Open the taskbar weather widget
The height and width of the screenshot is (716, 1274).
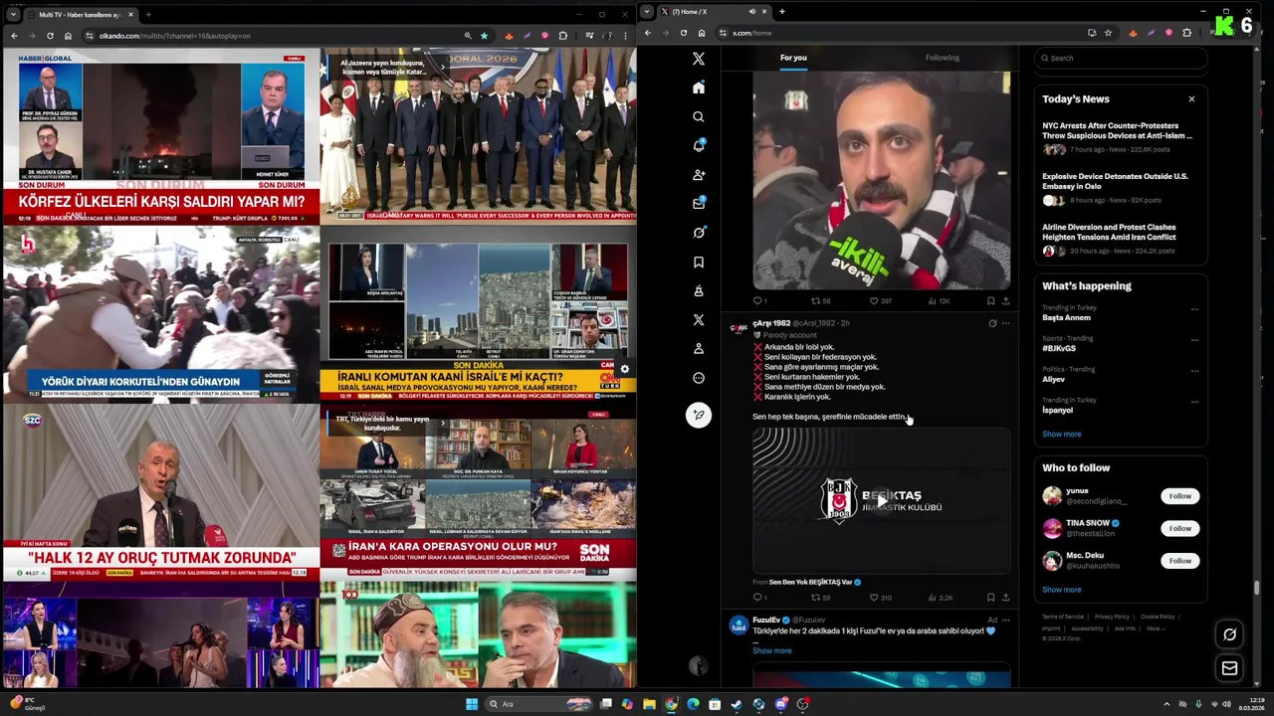click(x=28, y=704)
